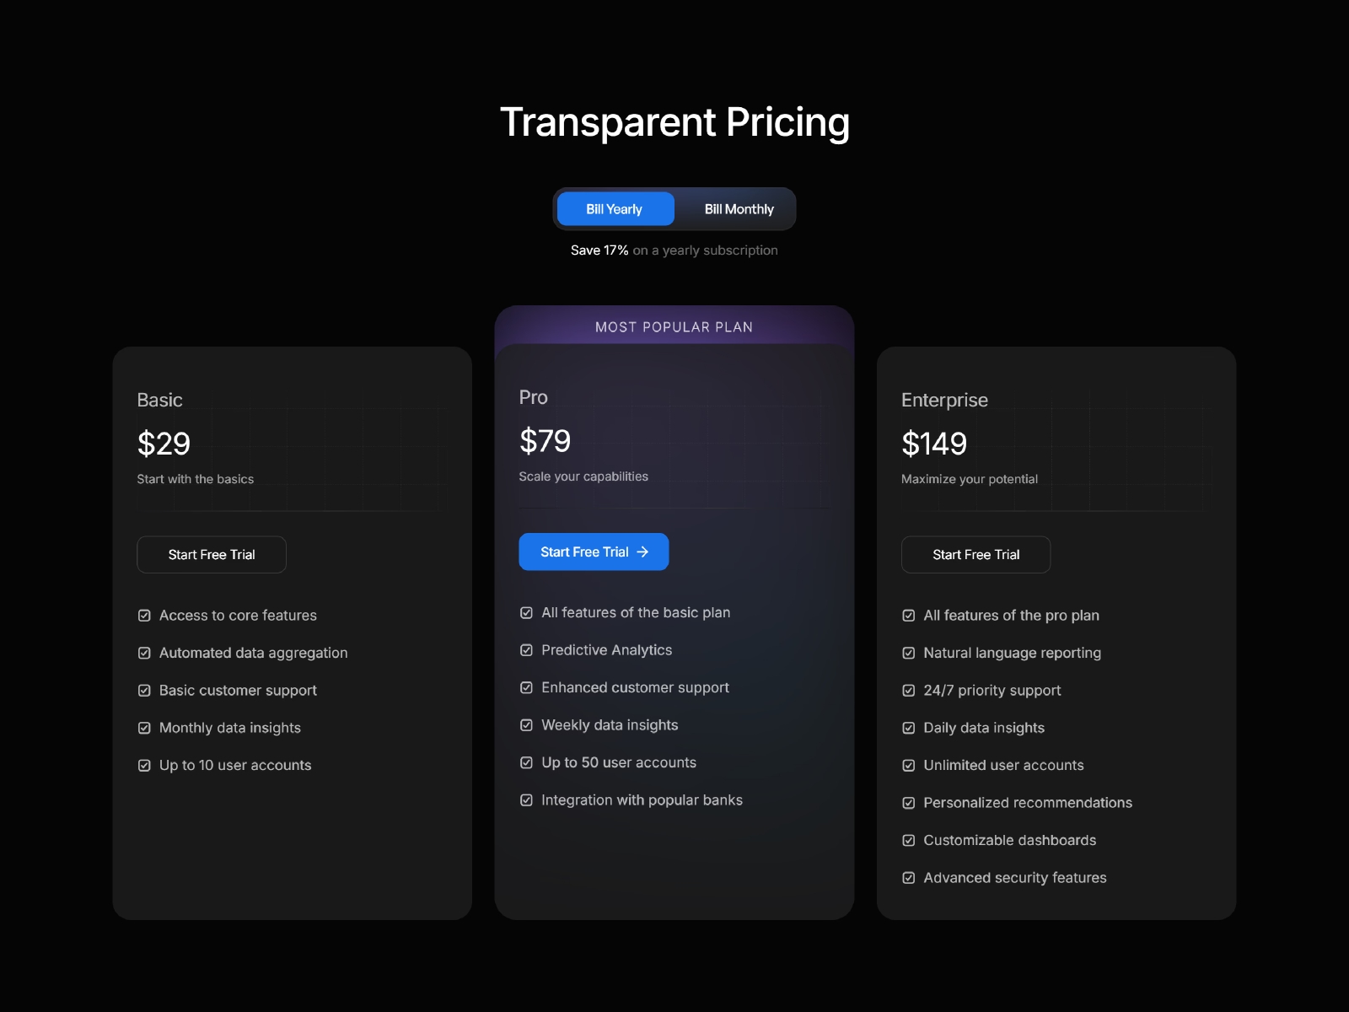Click arrow icon on Pro trial button
The height and width of the screenshot is (1012, 1349).
click(x=642, y=552)
